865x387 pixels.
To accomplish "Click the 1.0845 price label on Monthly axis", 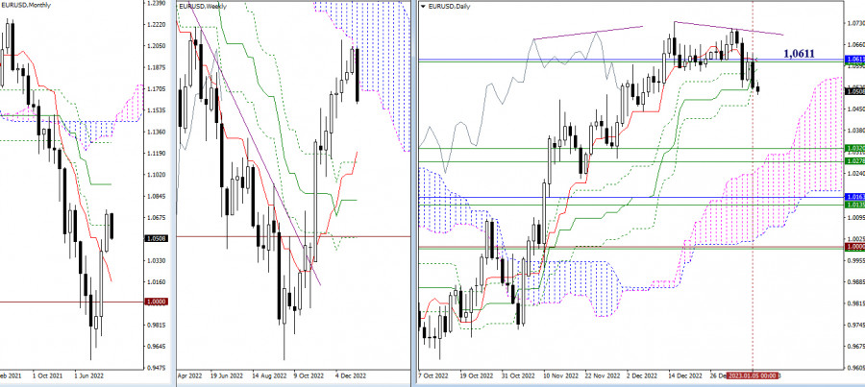I will click(156, 196).
